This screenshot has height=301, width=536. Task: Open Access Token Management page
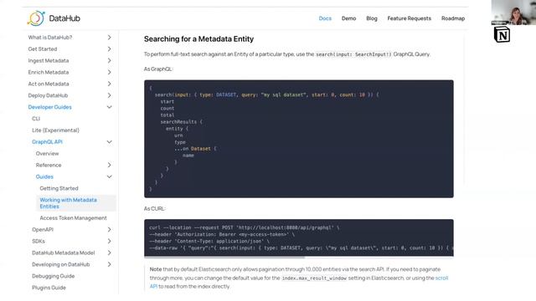tap(73, 217)
